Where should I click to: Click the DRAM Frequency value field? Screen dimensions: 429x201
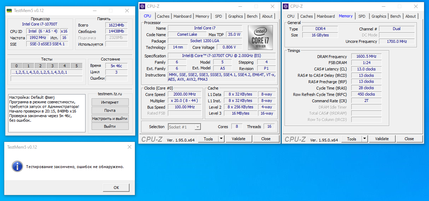[x=366, y=57]
